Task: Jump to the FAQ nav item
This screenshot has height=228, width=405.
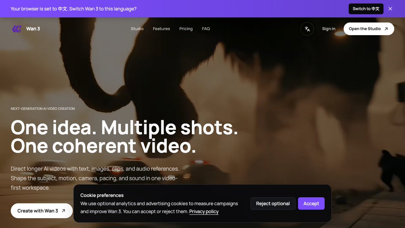Action: coord(206,29)
